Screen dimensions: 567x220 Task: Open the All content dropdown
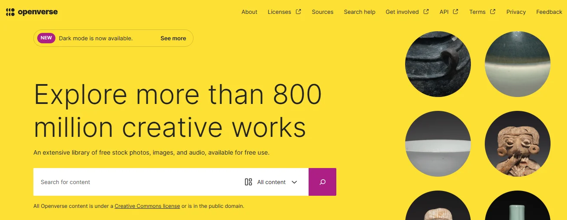pyautogui.click(x=271, y=182)
